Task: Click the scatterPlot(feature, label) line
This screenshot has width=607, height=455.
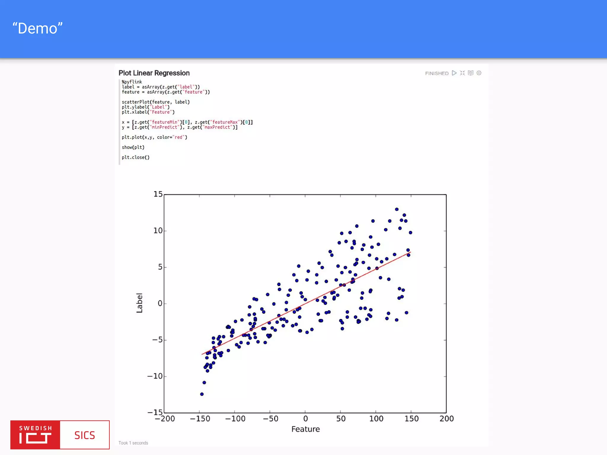Action: 156,102
